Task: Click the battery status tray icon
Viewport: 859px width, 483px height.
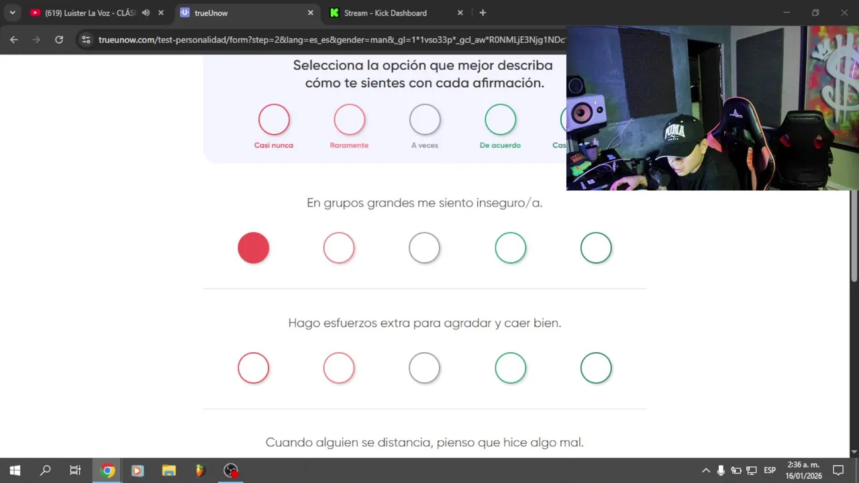Action: click(x=736, y=470)
